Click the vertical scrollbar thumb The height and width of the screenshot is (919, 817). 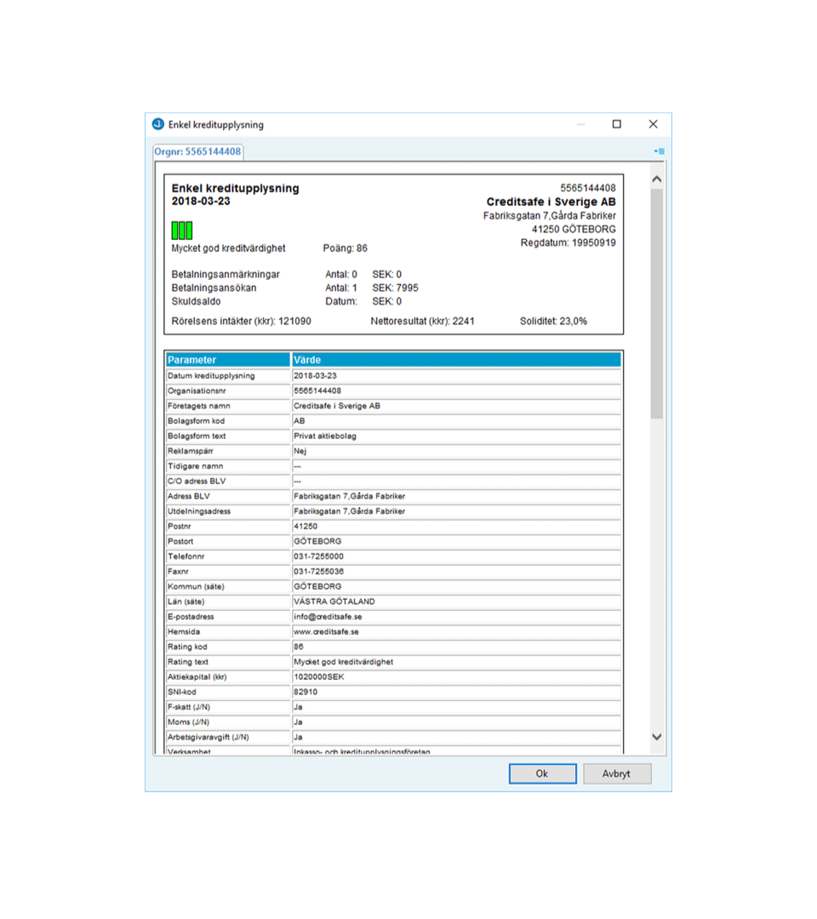pyautogui.click(x=656, y=304)
